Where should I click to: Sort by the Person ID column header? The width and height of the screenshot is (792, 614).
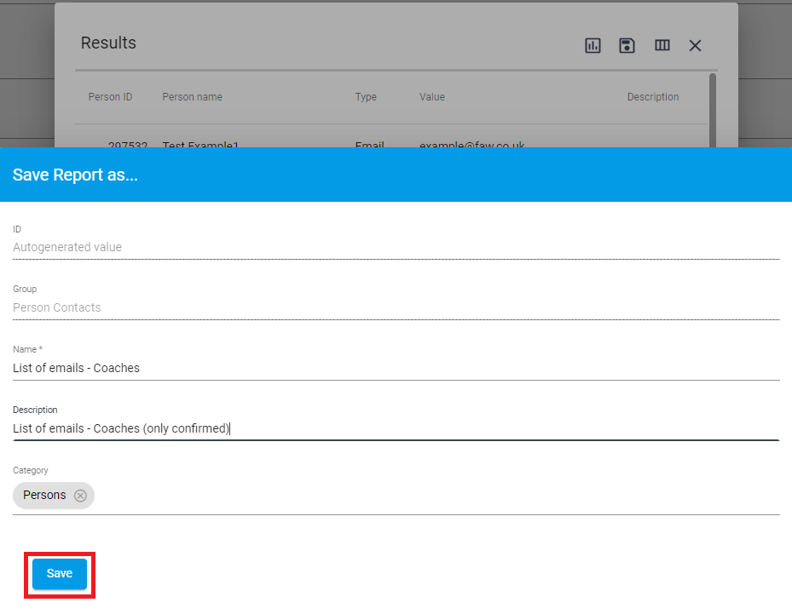[110, 97]
